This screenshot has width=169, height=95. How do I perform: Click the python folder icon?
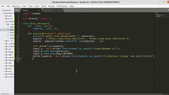point(6,58)
